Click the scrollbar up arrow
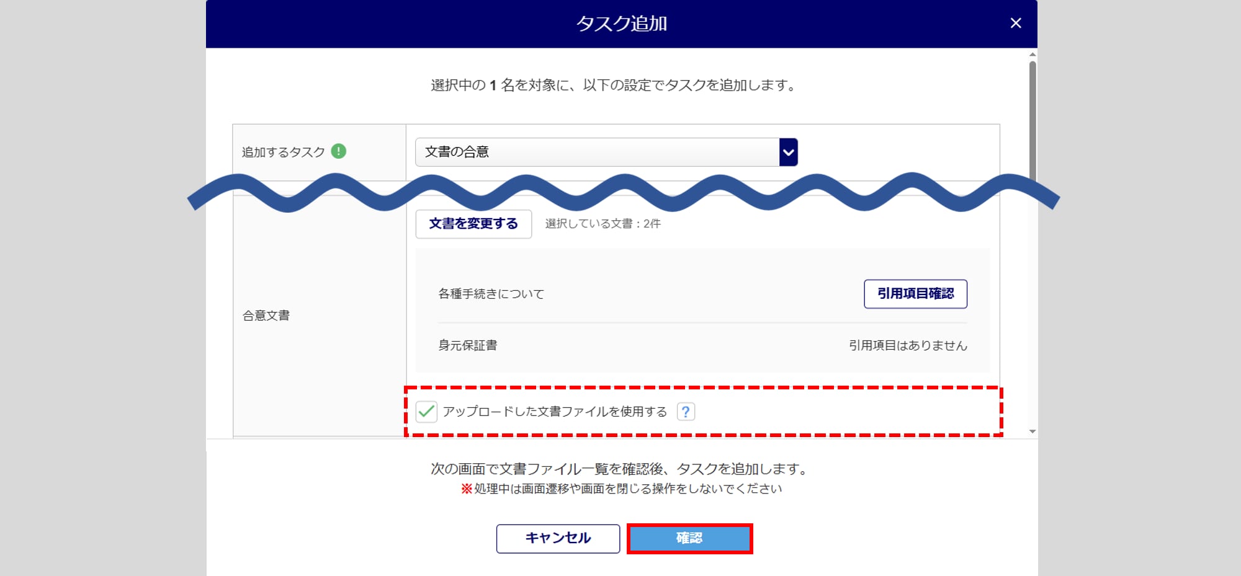Screen dimensions: 1241x576 pyautogui.click(x=1033, y=55)
